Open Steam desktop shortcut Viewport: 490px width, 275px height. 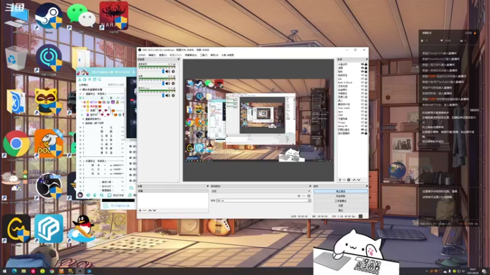(49, 16)
